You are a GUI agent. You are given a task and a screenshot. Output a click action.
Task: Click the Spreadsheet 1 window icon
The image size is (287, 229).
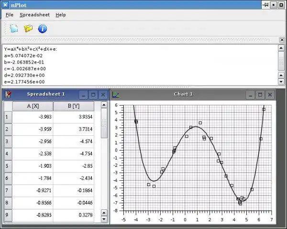(x=8, y=94)
